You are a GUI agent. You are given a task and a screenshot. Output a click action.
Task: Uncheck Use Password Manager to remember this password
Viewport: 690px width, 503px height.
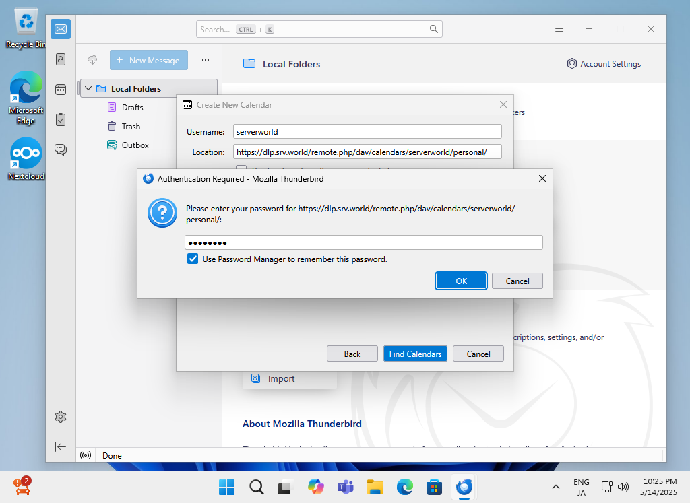pos(191,259)
